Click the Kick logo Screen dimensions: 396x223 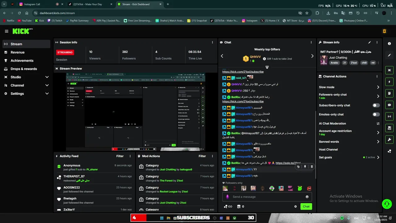(x=22, y=31)
